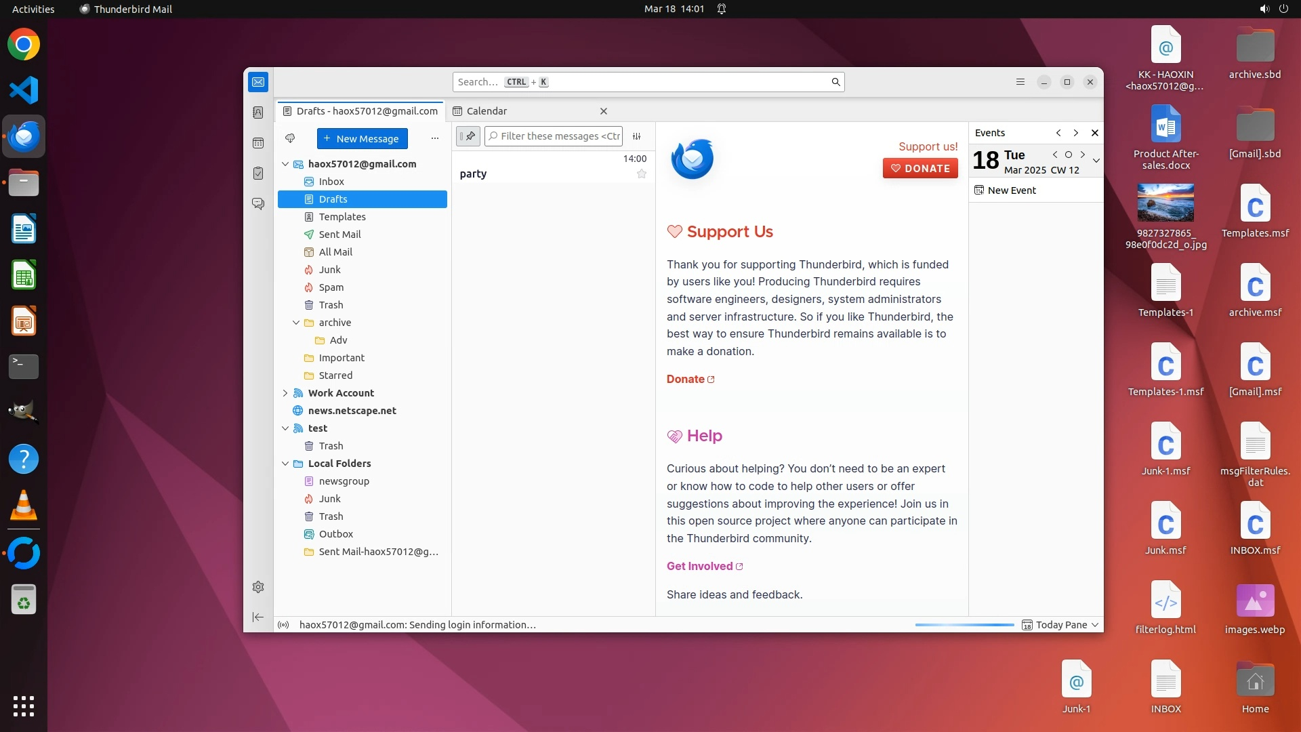Viewport: 1301px width, 732px height.
Task: Collapse the archive folder
Action: 296,323
